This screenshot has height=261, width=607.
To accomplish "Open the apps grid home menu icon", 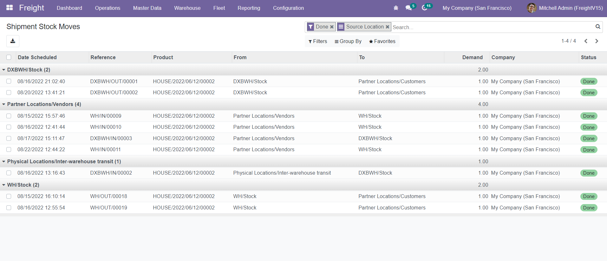I will coord(10,8).
